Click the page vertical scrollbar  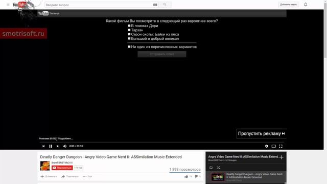click(x=325, y=31)
